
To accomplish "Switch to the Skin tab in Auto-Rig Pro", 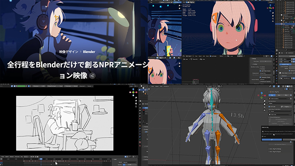I will [279, 95].
